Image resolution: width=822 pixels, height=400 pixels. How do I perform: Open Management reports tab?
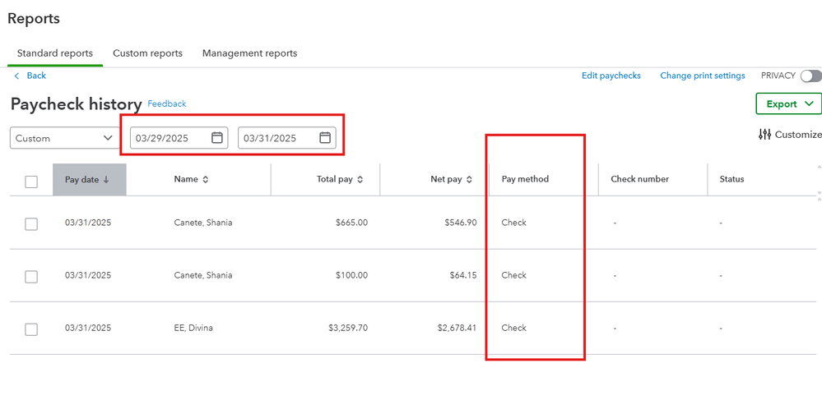[x=249, y=53]
